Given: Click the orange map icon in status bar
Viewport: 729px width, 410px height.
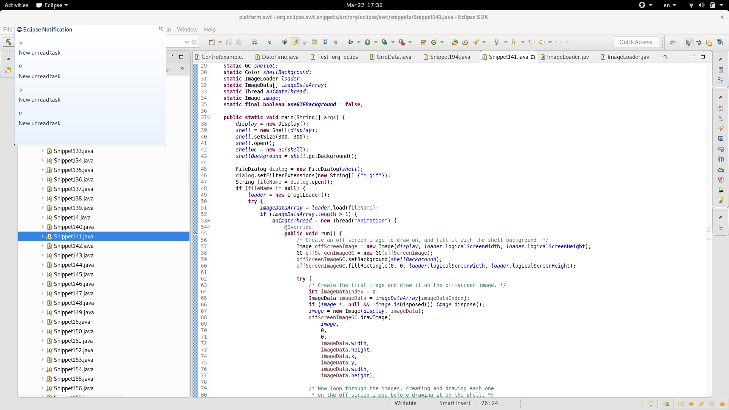Looking at the screenshot, I should pos(681,404).
